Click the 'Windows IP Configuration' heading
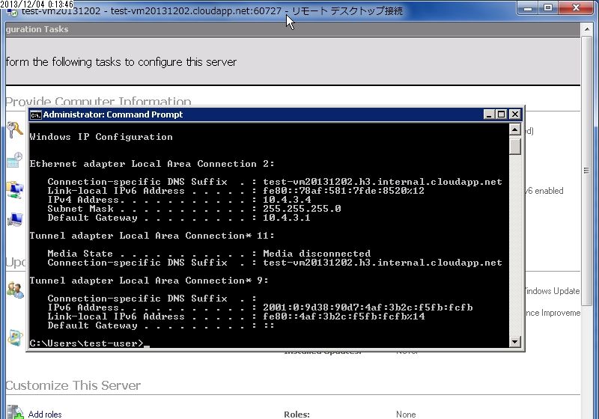The image size is (599, 419). (101, 137)
